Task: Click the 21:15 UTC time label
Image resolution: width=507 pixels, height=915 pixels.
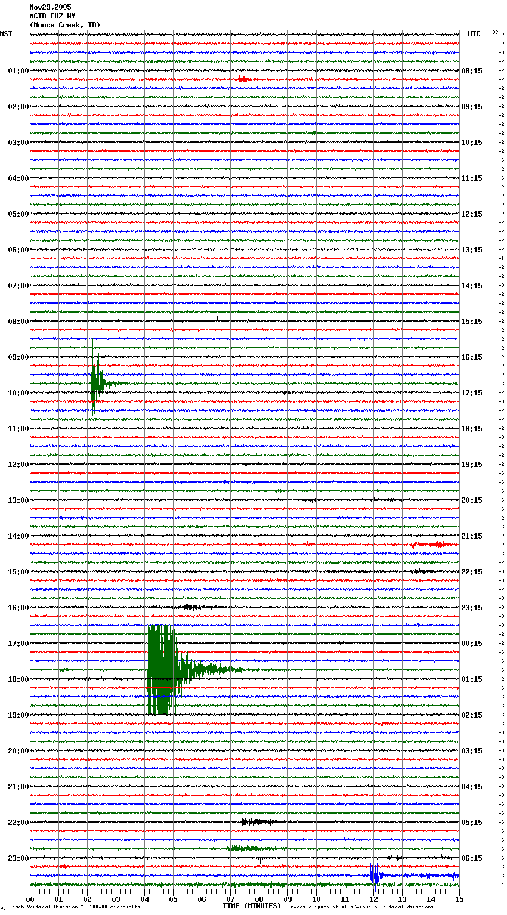Action: pyautogui.click(x=472, y=536)
